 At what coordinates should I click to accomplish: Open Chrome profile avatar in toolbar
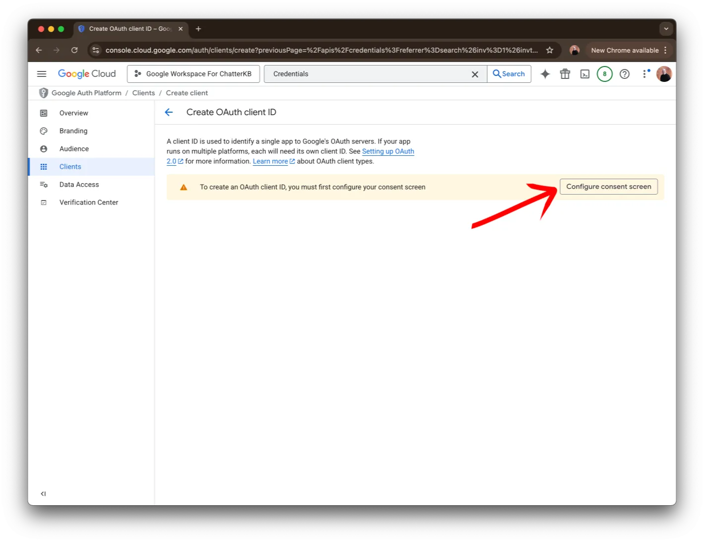tap(575, 50)
